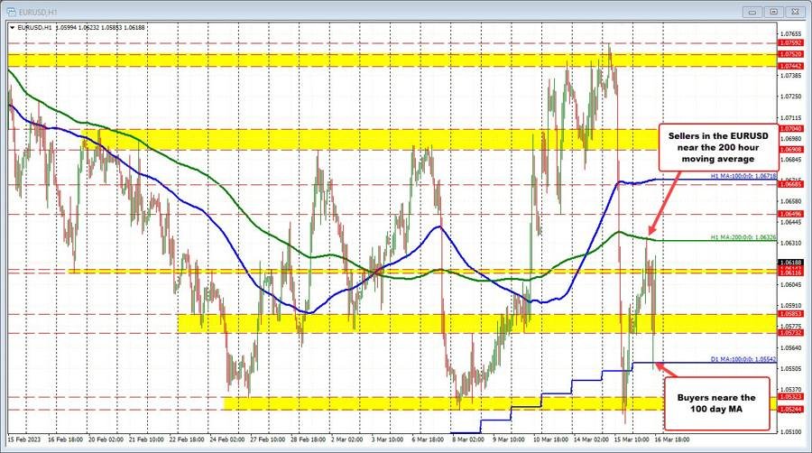Close the EURUSD,H1 chart window

tap(799, 12)
